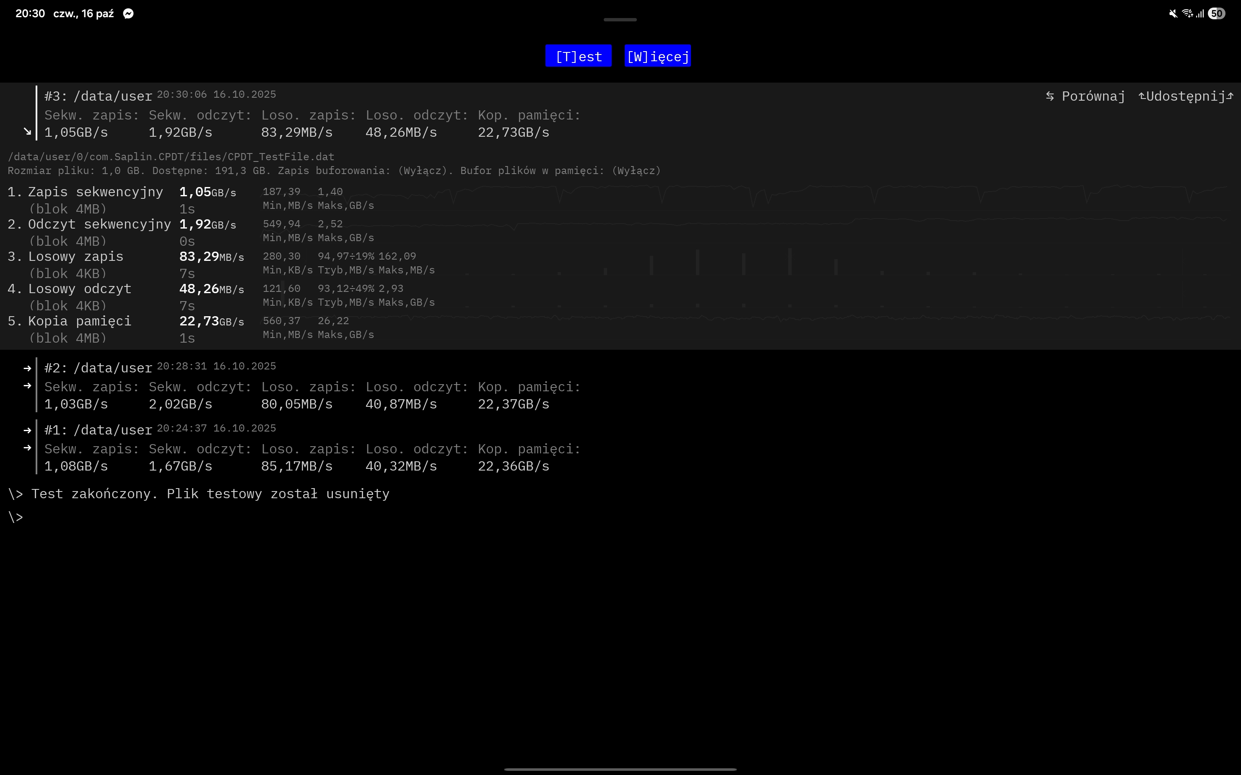Click the lower arrow of result #1

(28, 447)
